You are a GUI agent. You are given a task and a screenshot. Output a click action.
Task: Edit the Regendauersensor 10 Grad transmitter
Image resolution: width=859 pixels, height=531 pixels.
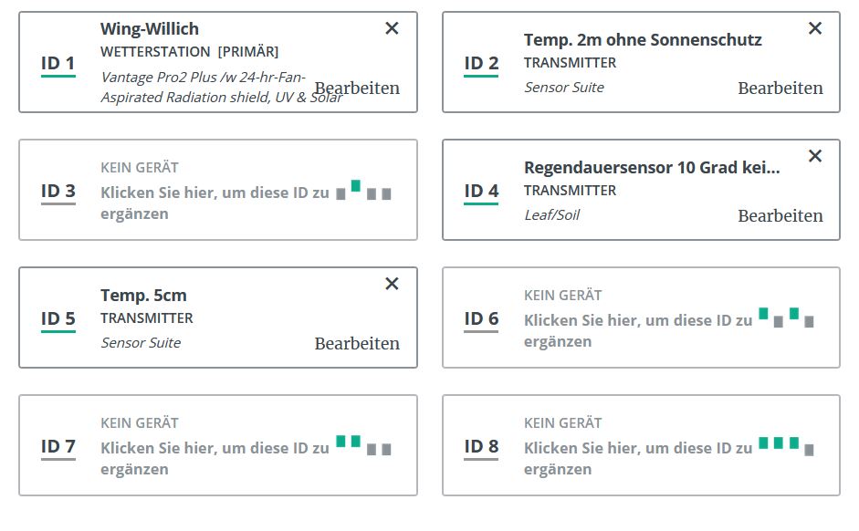click(780, 215)
